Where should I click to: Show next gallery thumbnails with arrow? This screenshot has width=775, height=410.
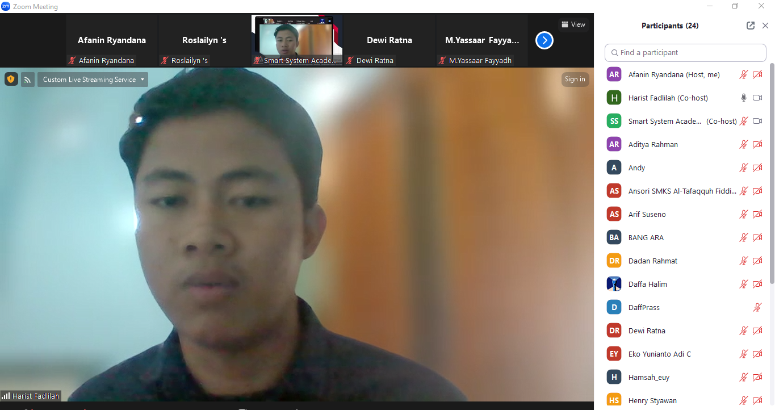tap(544, 40)
